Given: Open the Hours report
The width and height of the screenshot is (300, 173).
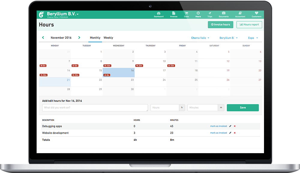Looking at the screenshot, I should [x=249, y=25].
